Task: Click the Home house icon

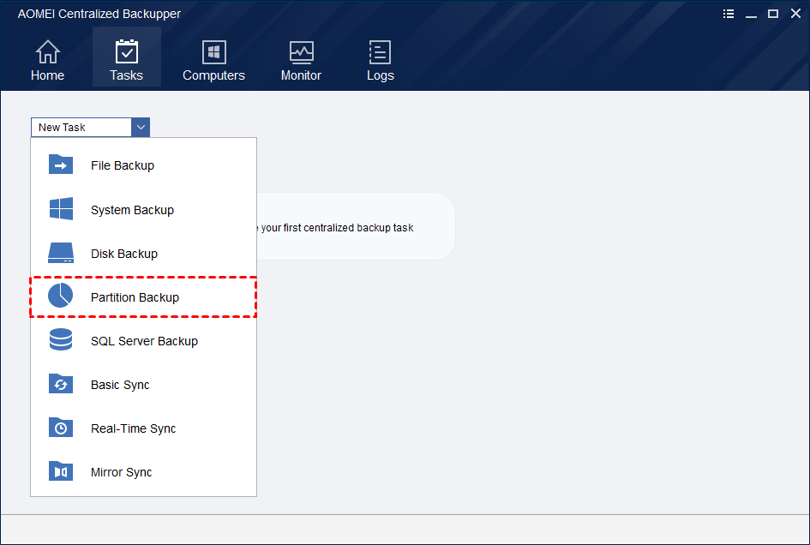Action: tap(47, 51)
